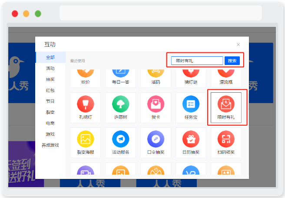
Task: Open the 孔明灯 lantern icon
Action: (x=86, y=104)
